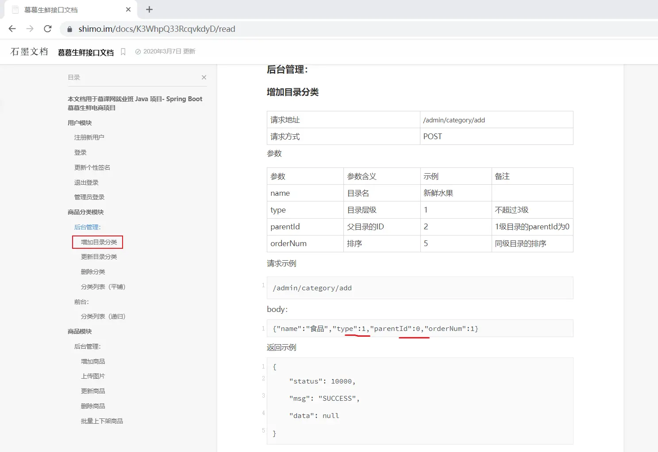Image resolution: width=658 pixels, height=452 pixels.
Task: Open the 商品模块 heading in outline
Action: pyautogui.click(x=80, y=331)
